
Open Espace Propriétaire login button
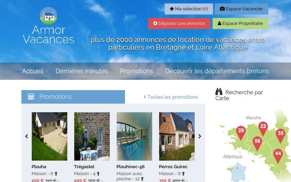[x=240, y=23]
